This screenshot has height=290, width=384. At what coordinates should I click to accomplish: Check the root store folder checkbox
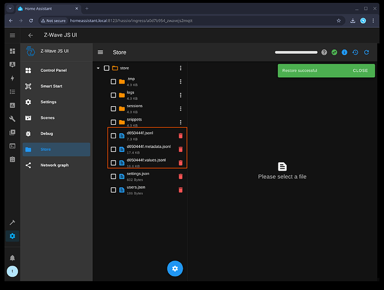(x=107, y=68)
